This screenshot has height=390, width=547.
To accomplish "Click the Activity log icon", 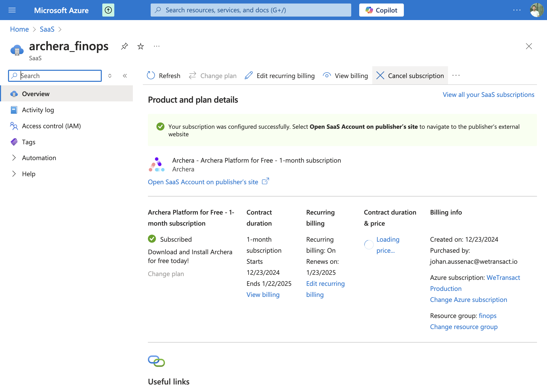I will pyautogui.click(x=14, y=110).
